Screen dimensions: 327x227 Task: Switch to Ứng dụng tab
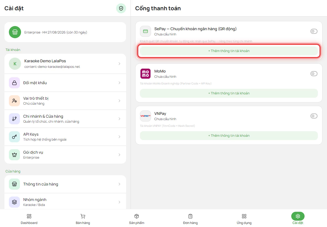point(244,219)
